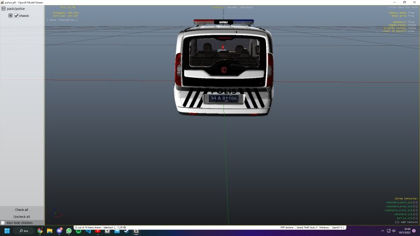Open Spotify from the taskbar
The height and width of the screenshot is (236, 420).
78,230
